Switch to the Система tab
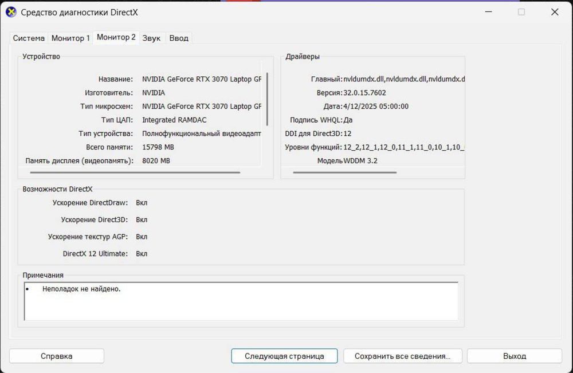Viewport: 573px width, 373px height. [29, 38]
